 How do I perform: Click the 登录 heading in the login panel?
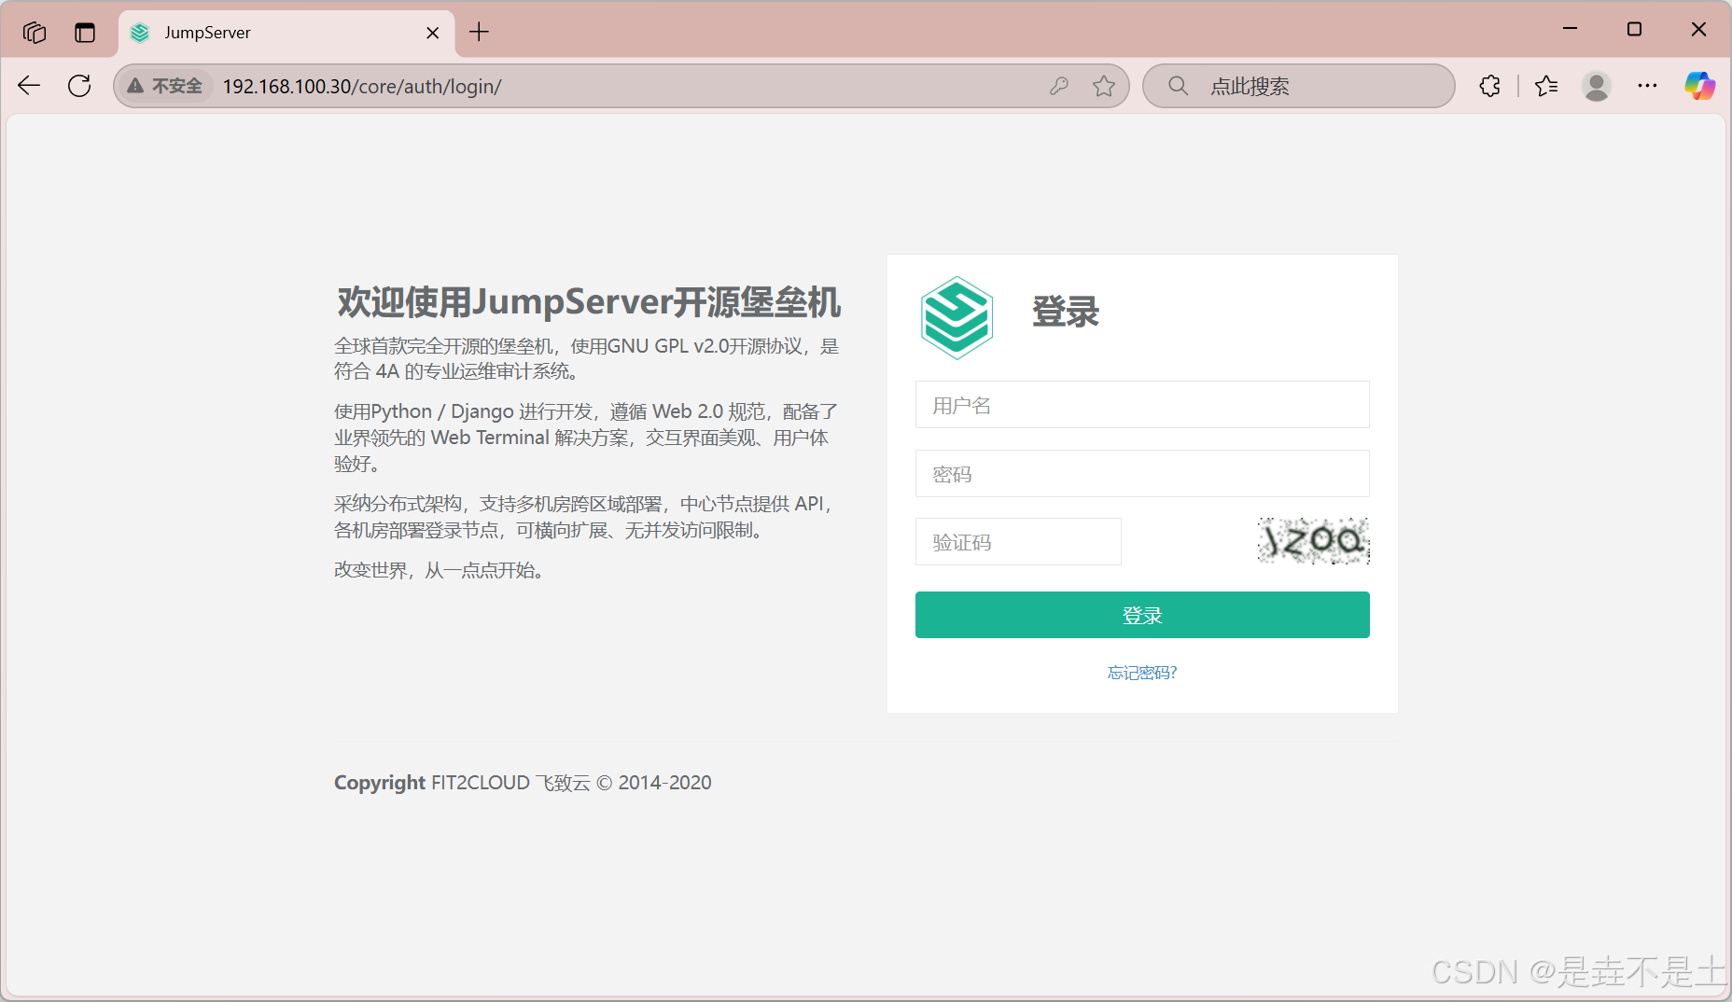point(1066,312)
